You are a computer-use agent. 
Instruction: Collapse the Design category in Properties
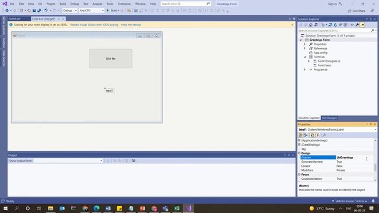pyautogui.click(x=299, y=153)
